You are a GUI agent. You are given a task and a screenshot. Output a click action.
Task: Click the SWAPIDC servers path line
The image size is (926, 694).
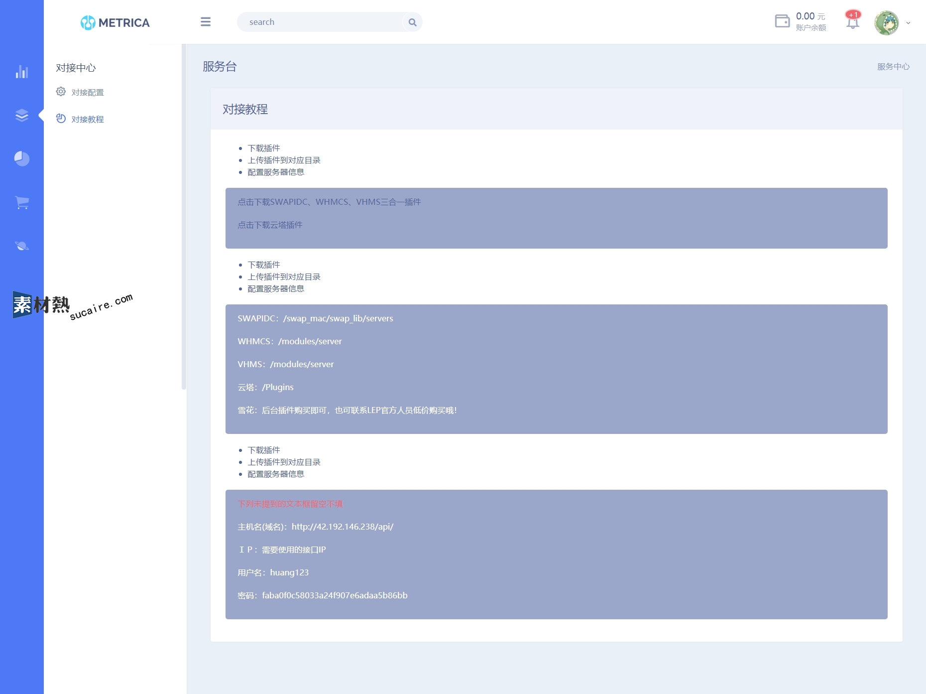[315, 318]
